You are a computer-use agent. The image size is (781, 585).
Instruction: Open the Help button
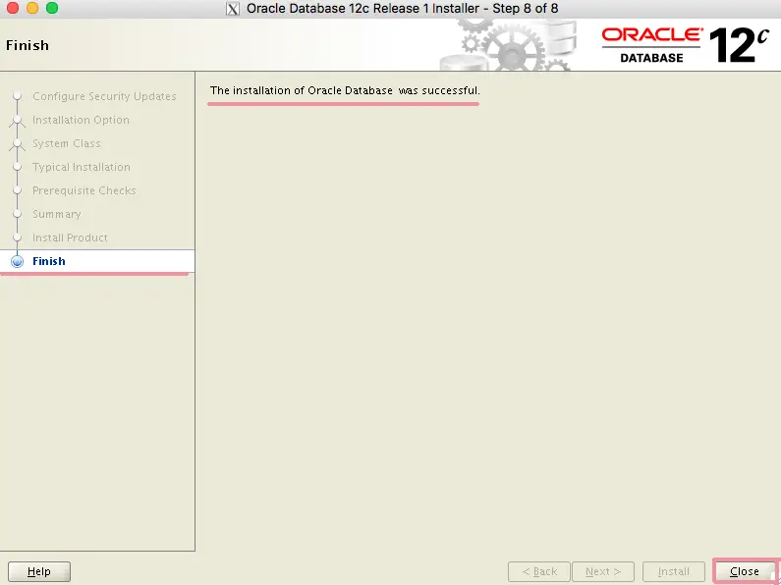click(39, 571)
